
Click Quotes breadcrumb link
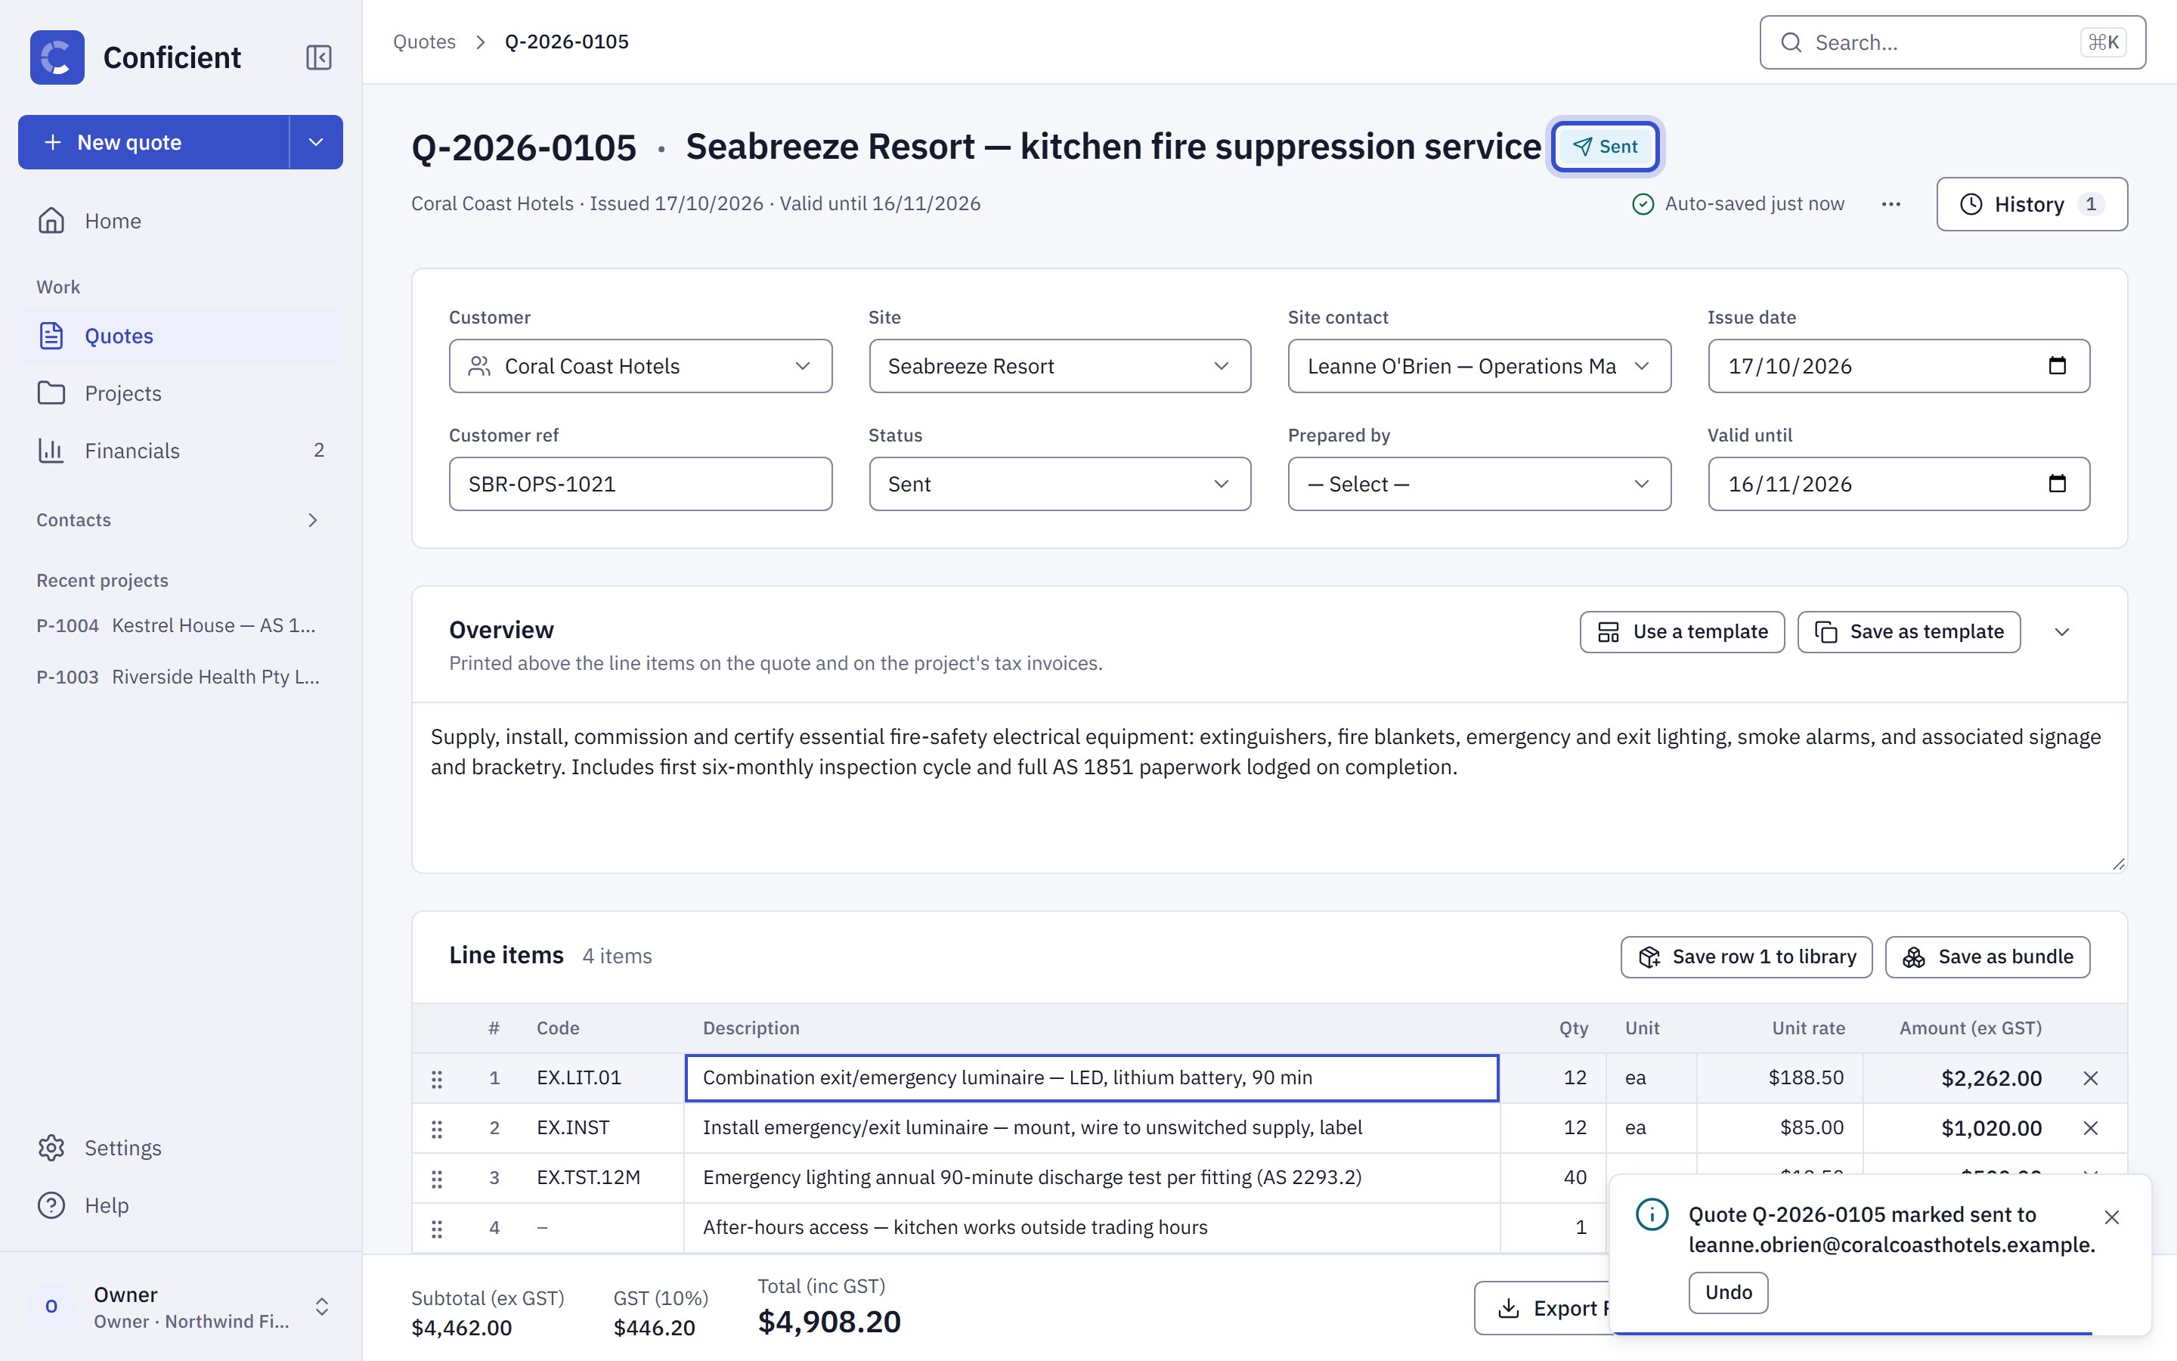point(425,42)
